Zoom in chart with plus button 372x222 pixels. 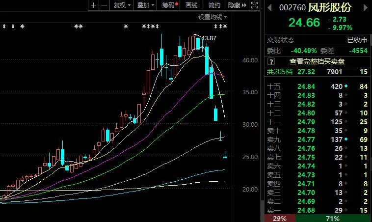pyautogui.click(x=93, y=5)
